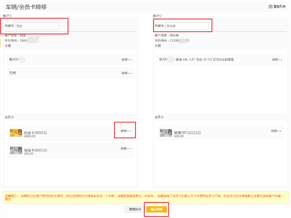
Task: Click the 无牌 vehicle row label
Action: [x=13, y=73]
